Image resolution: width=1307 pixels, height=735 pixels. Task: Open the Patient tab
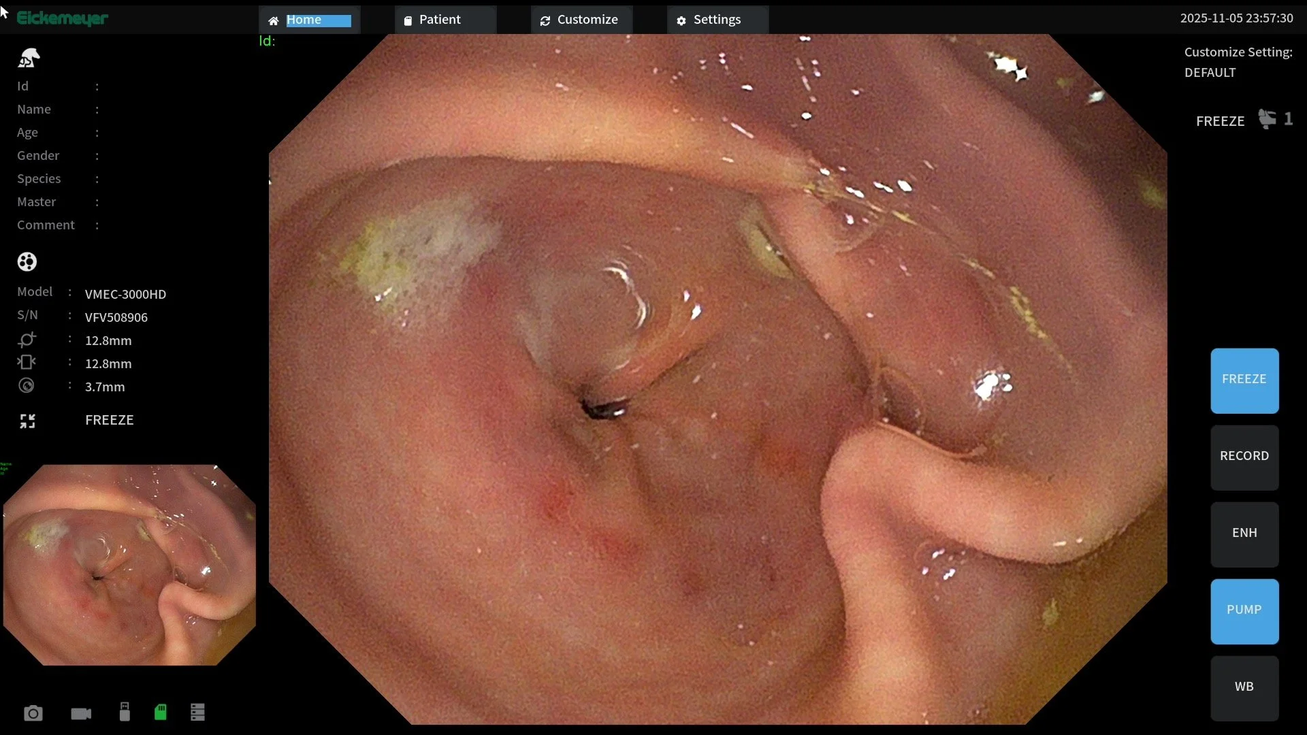(445, 20)
